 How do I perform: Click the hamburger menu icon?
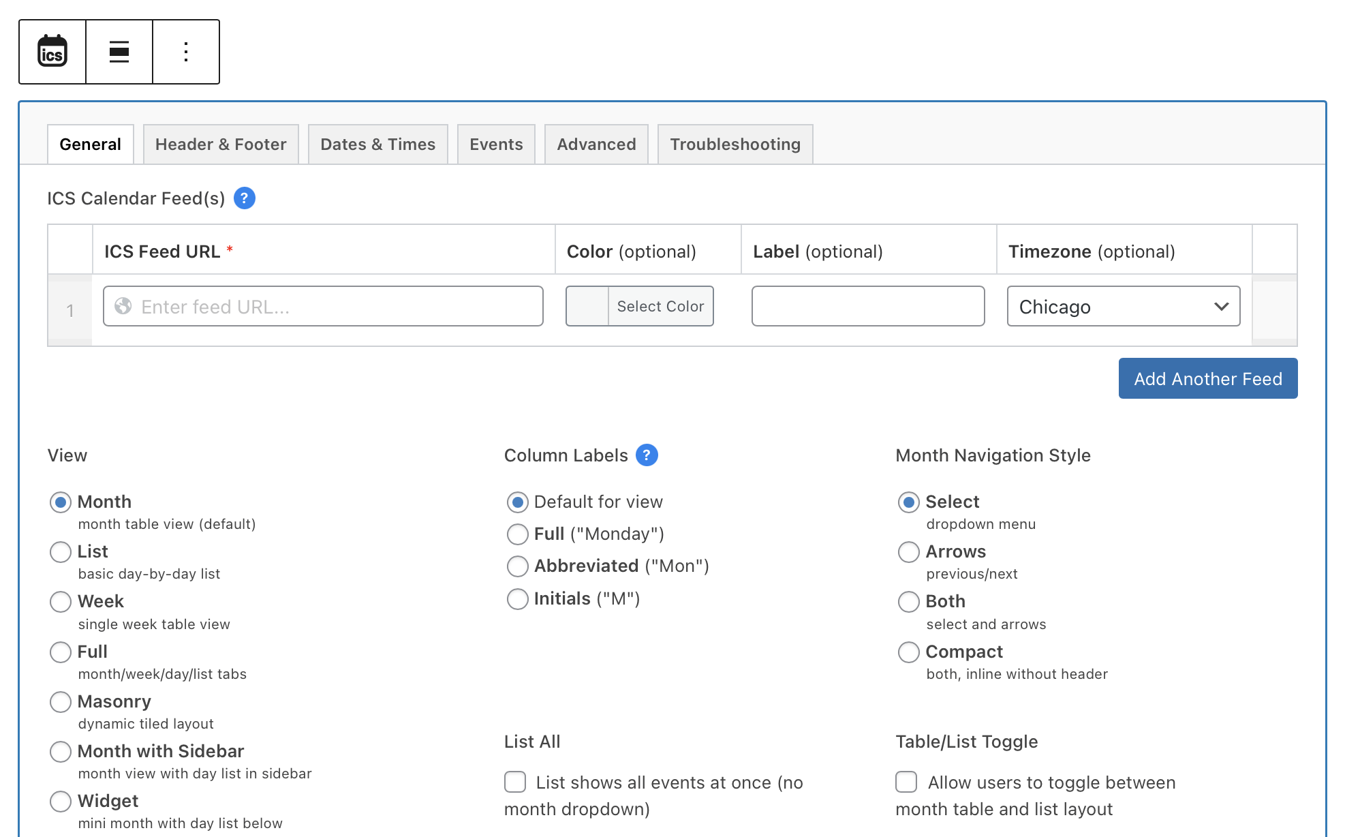pos(119,50)
